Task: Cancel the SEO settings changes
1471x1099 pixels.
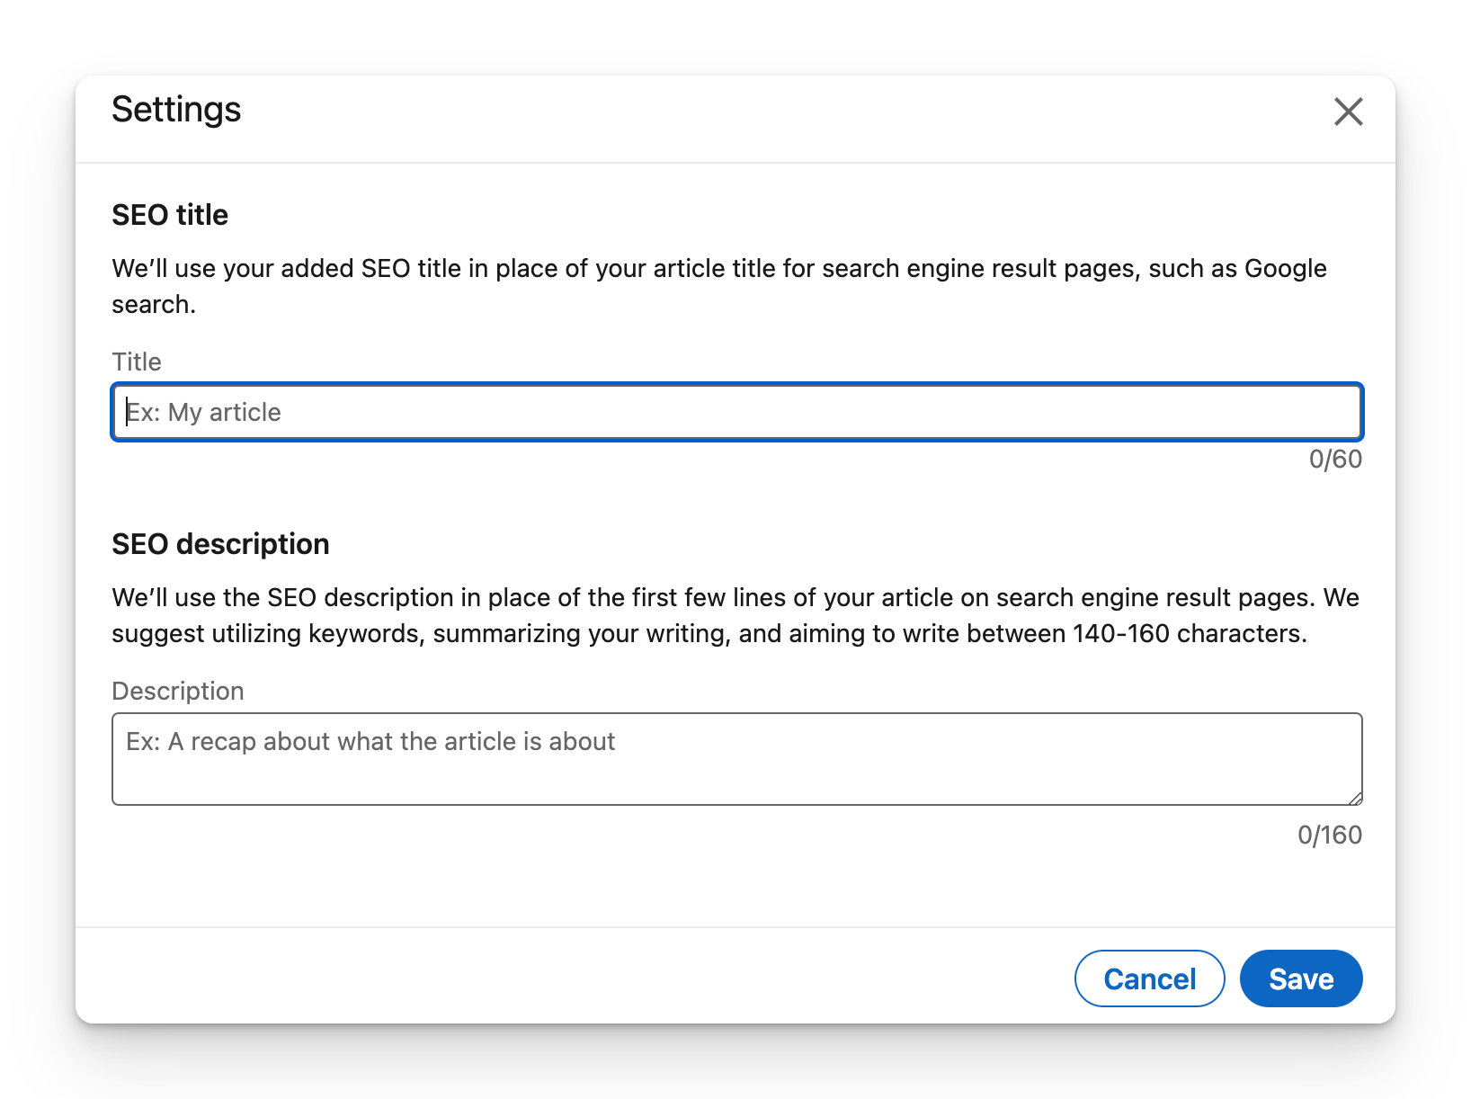Action: (x=1149, y=978)
